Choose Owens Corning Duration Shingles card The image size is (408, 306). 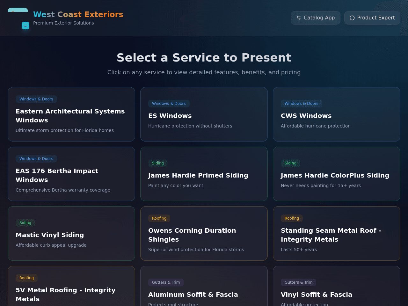(204, 233)
